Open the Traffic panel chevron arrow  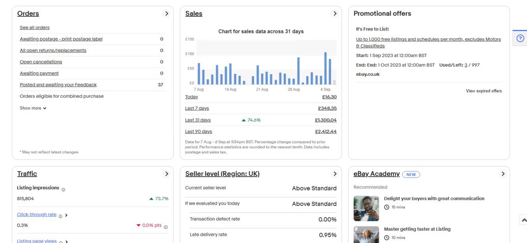pyautogui.click(x=167, y=174)
